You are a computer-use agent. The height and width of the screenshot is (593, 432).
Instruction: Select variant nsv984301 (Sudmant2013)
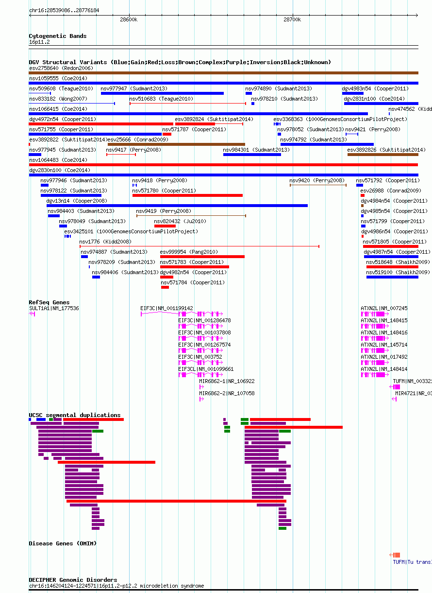(x=256, y=150)
